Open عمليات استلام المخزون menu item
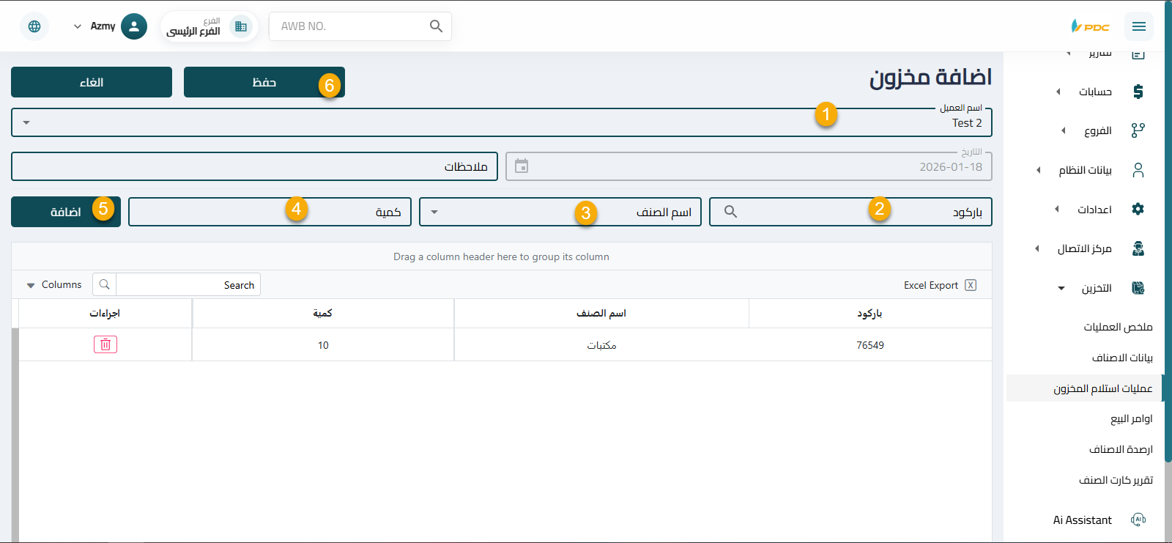 coord(1084,388)
